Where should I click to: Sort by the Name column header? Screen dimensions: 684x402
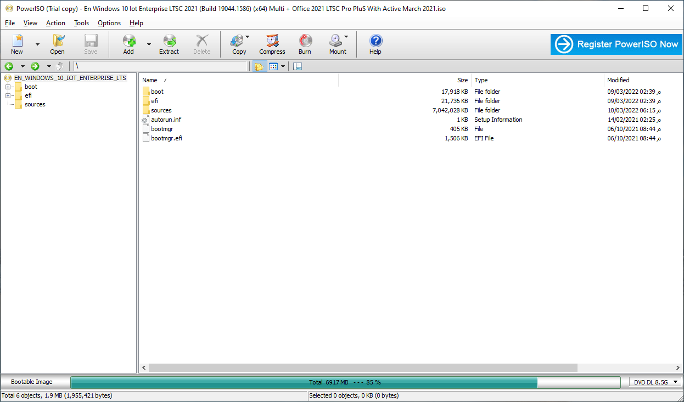click(x=238, y=80)
